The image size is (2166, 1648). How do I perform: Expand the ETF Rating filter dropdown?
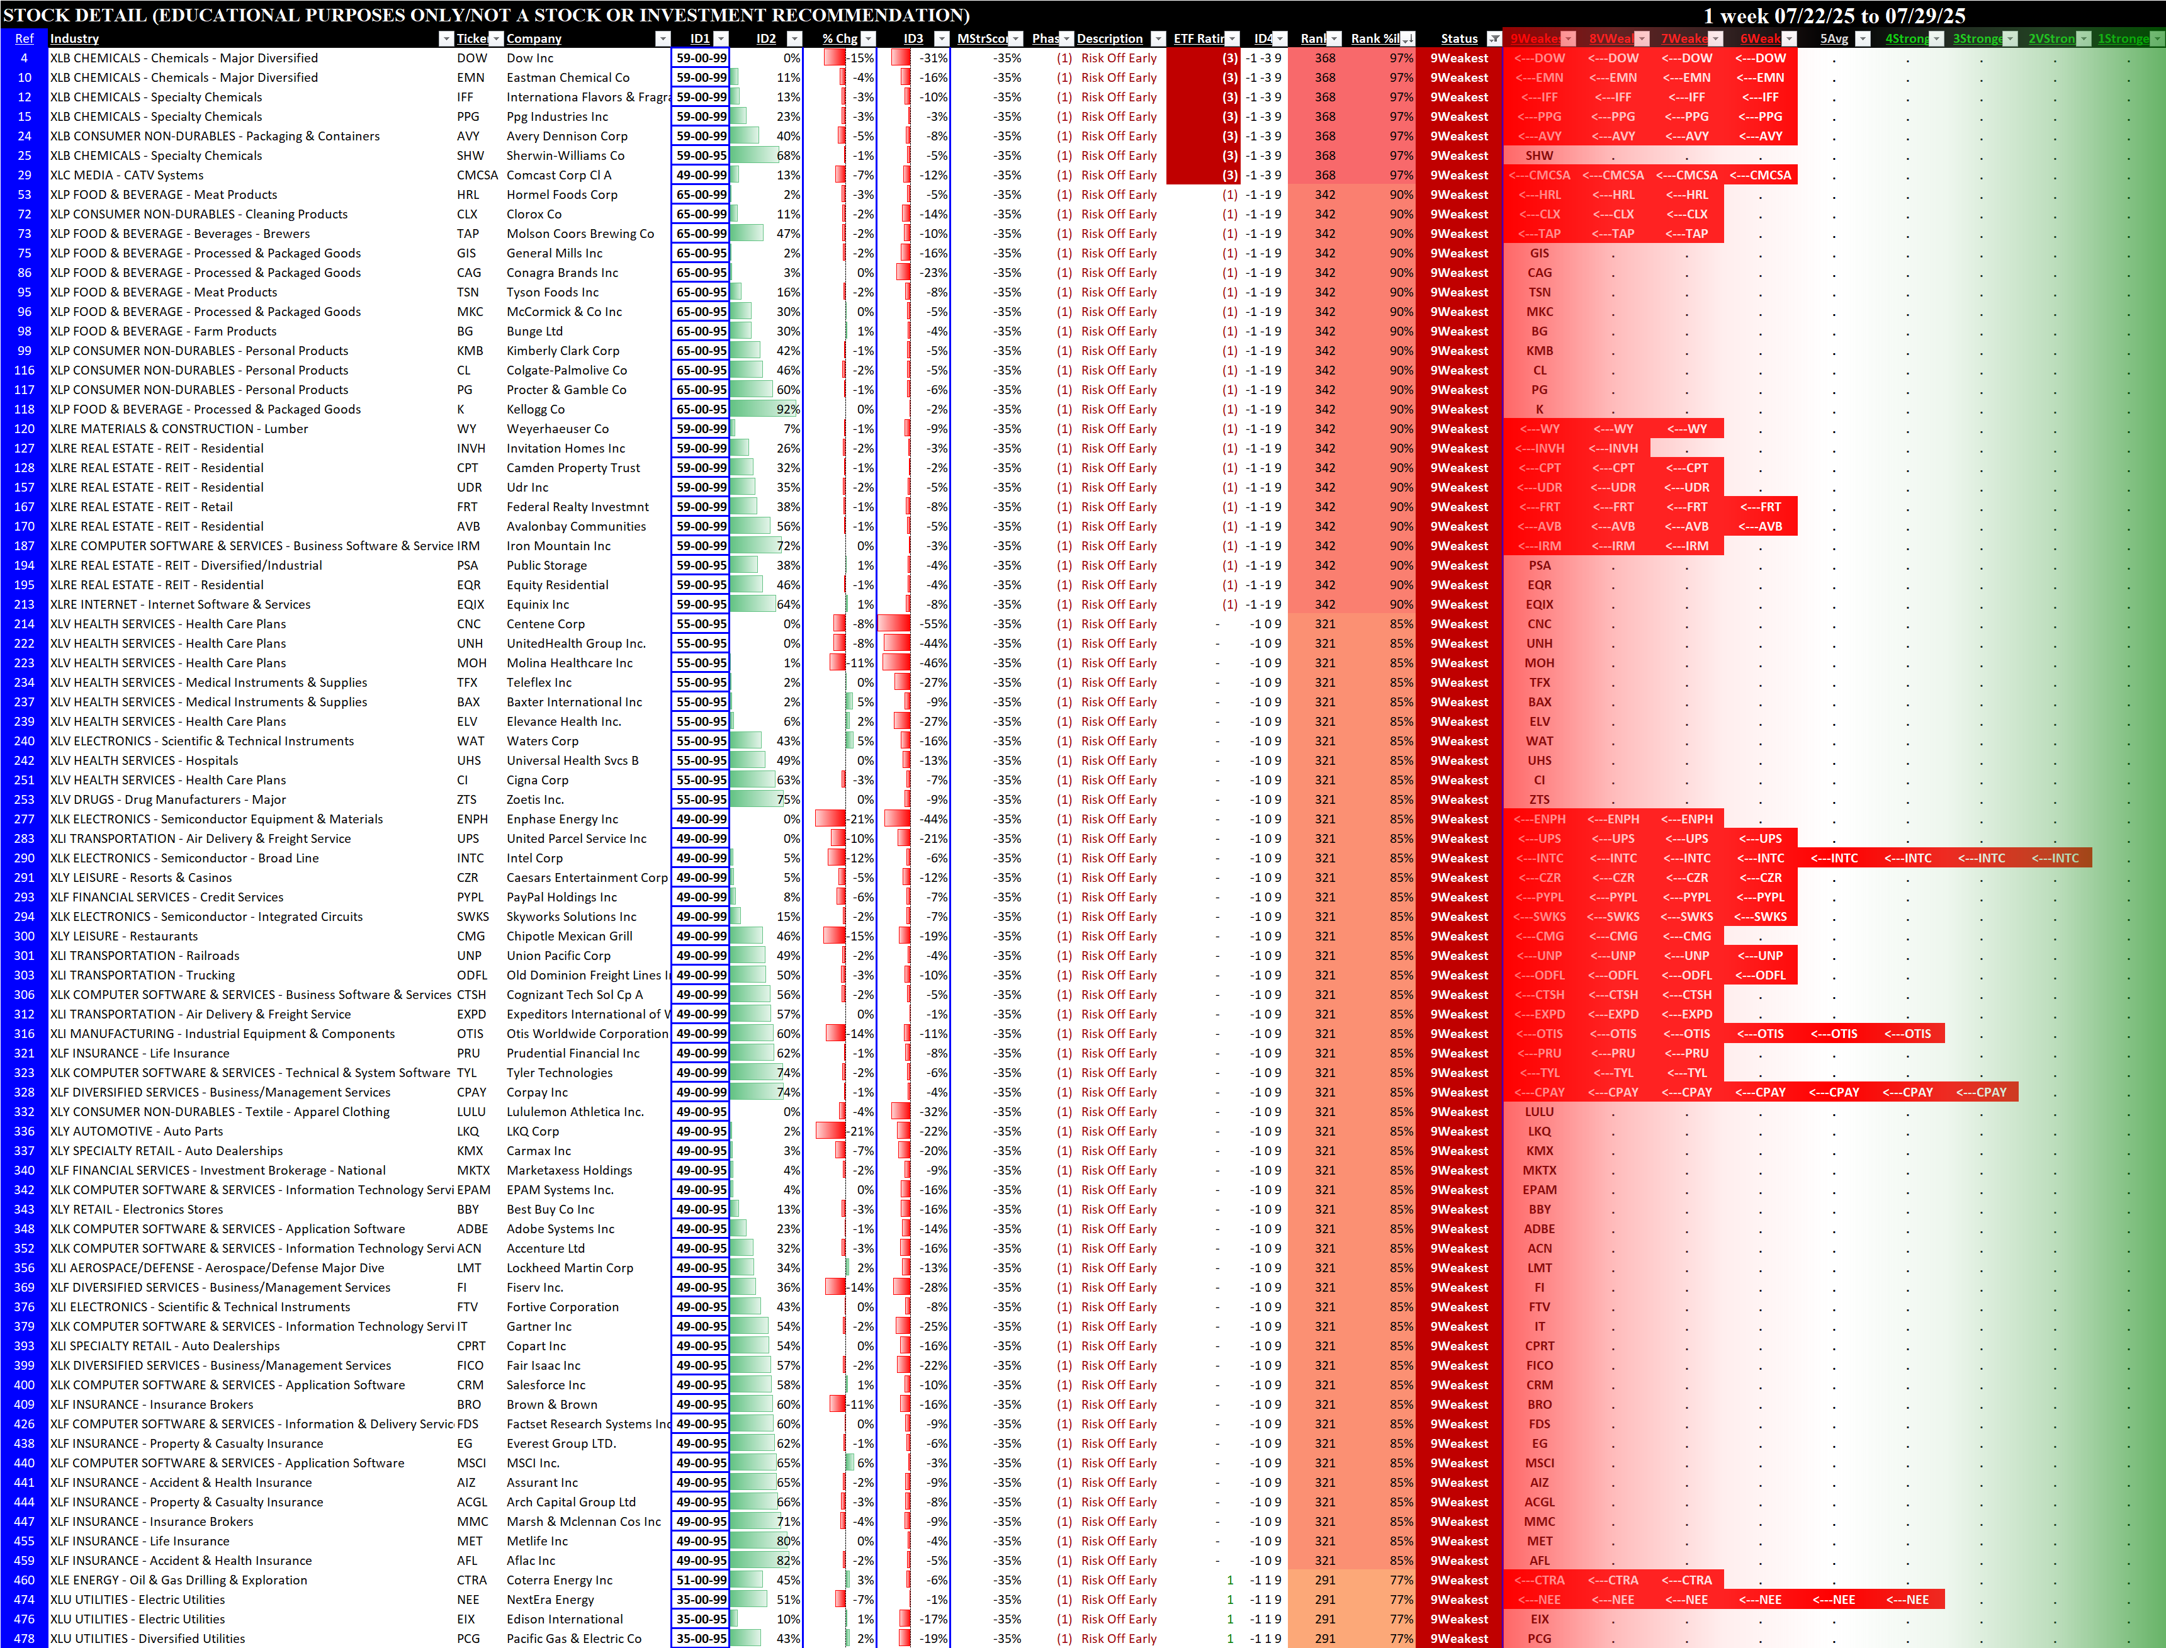click(x=1232, y=38)
